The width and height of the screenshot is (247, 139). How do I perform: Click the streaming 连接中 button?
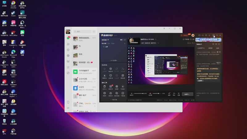(x=187, y=94)
